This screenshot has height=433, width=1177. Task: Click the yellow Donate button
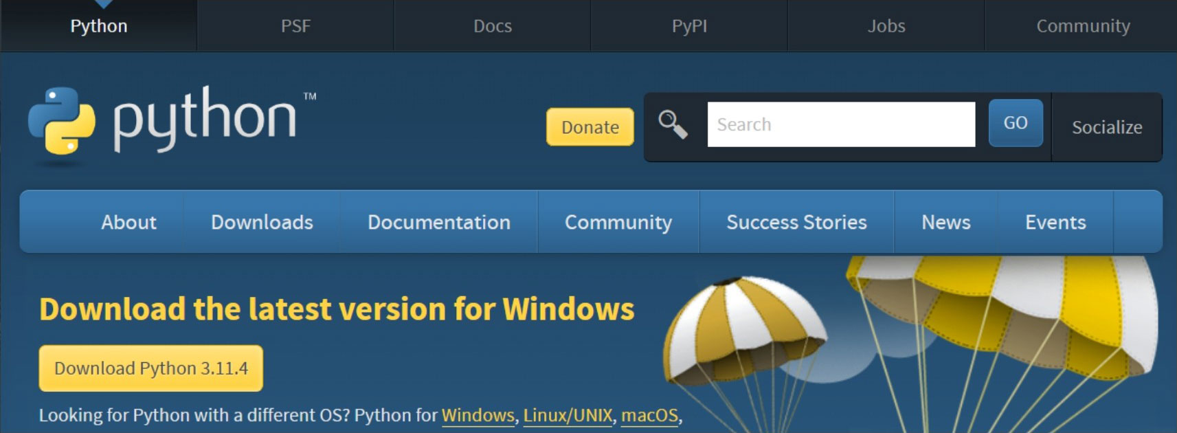[x=590, y=127]
